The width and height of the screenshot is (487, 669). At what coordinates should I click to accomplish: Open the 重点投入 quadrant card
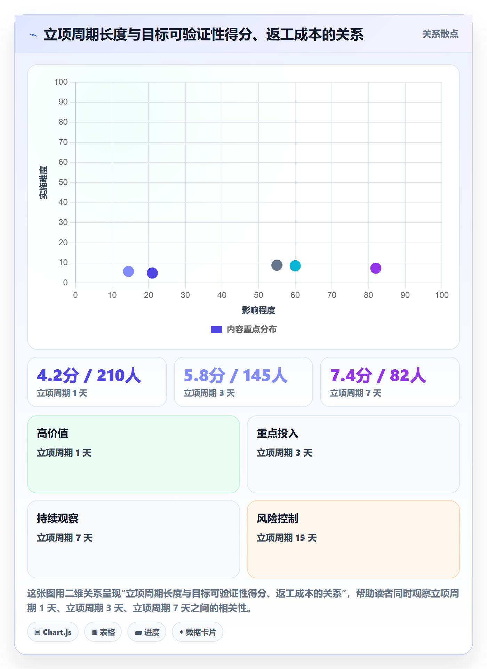pyautogui.click(x=353, y=454)
